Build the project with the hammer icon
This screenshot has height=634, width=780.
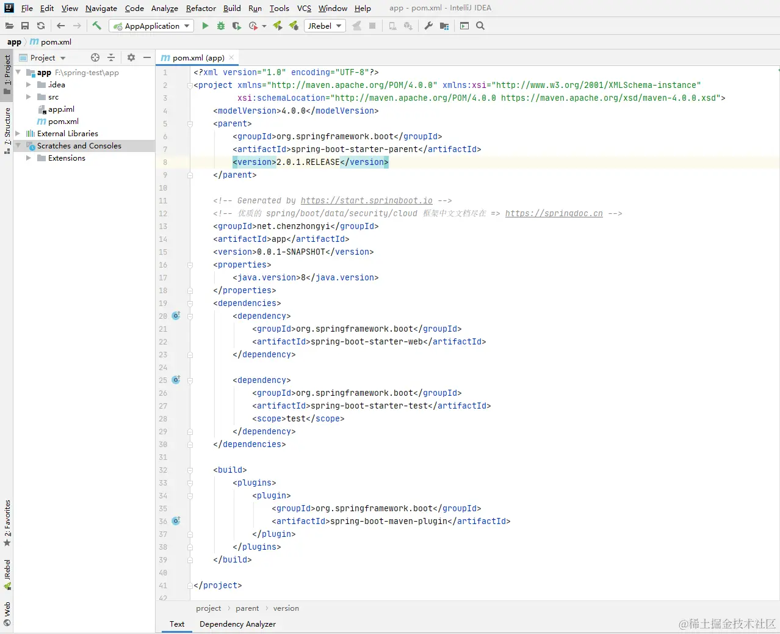96,26
